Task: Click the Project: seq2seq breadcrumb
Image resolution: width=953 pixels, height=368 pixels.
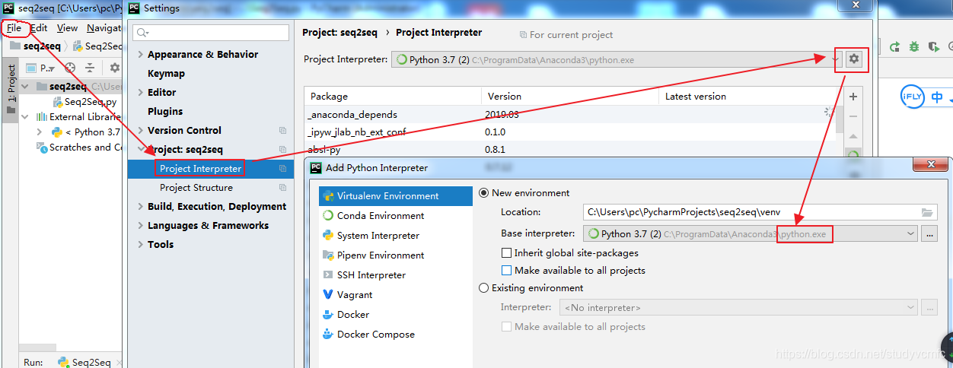Action: (339, 33)
